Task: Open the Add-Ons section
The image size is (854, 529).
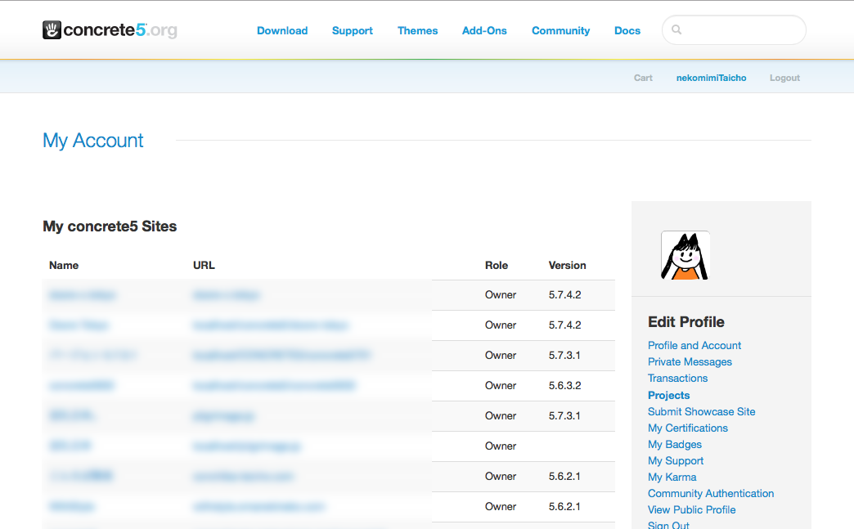Action: coord(484,31)
